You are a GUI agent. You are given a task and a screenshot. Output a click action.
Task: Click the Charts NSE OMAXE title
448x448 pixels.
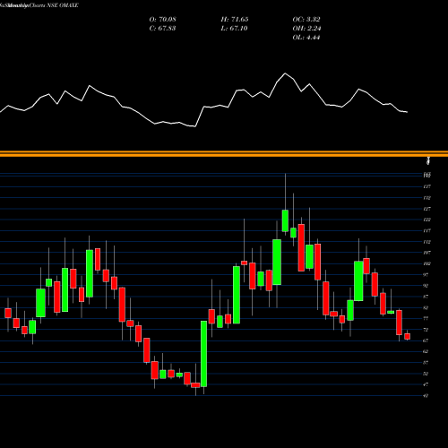click(54, 5)
